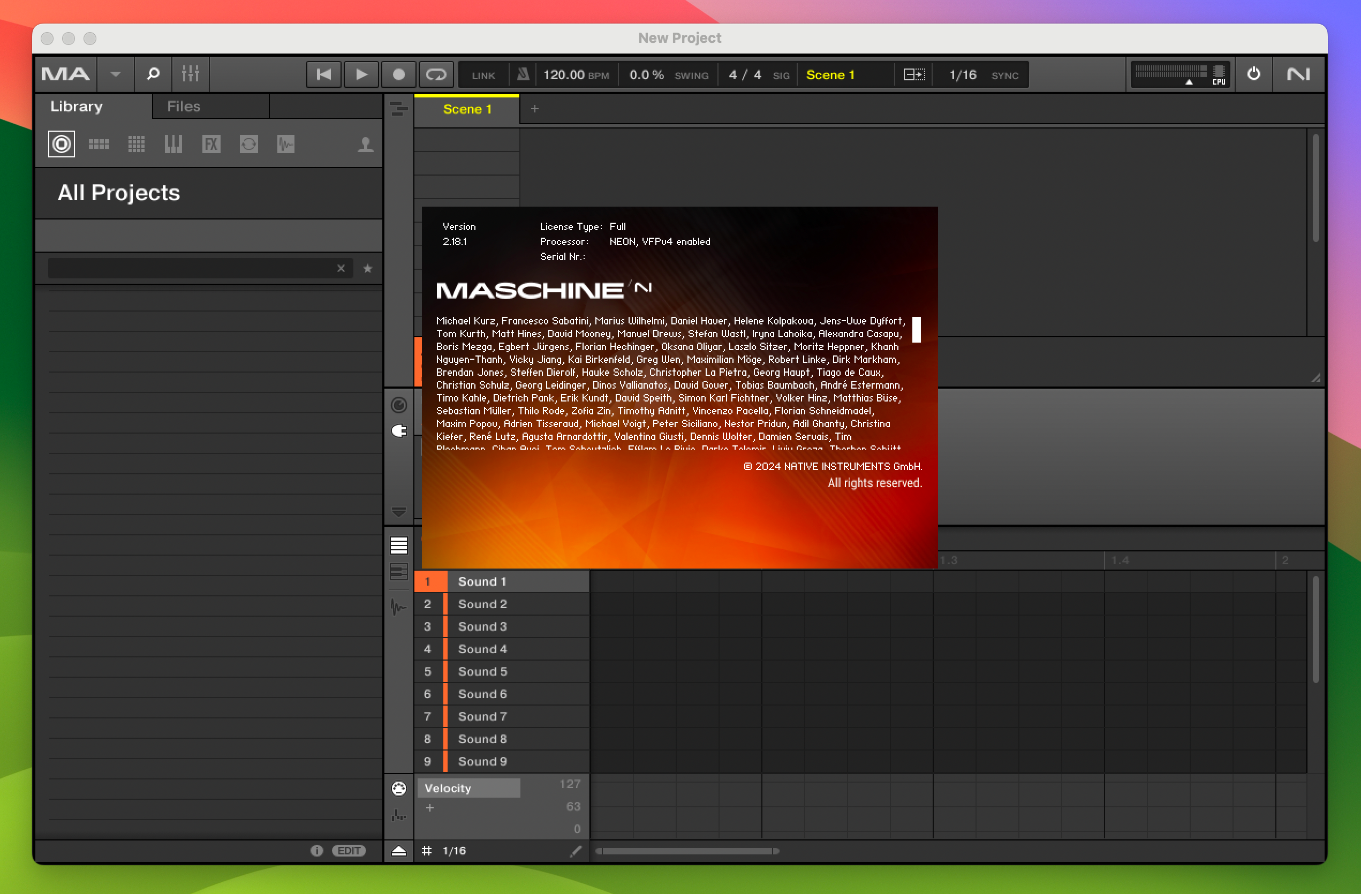
Task: Select the Instruments browser icon
Action: pyautogui.click(x=173, y=144)
